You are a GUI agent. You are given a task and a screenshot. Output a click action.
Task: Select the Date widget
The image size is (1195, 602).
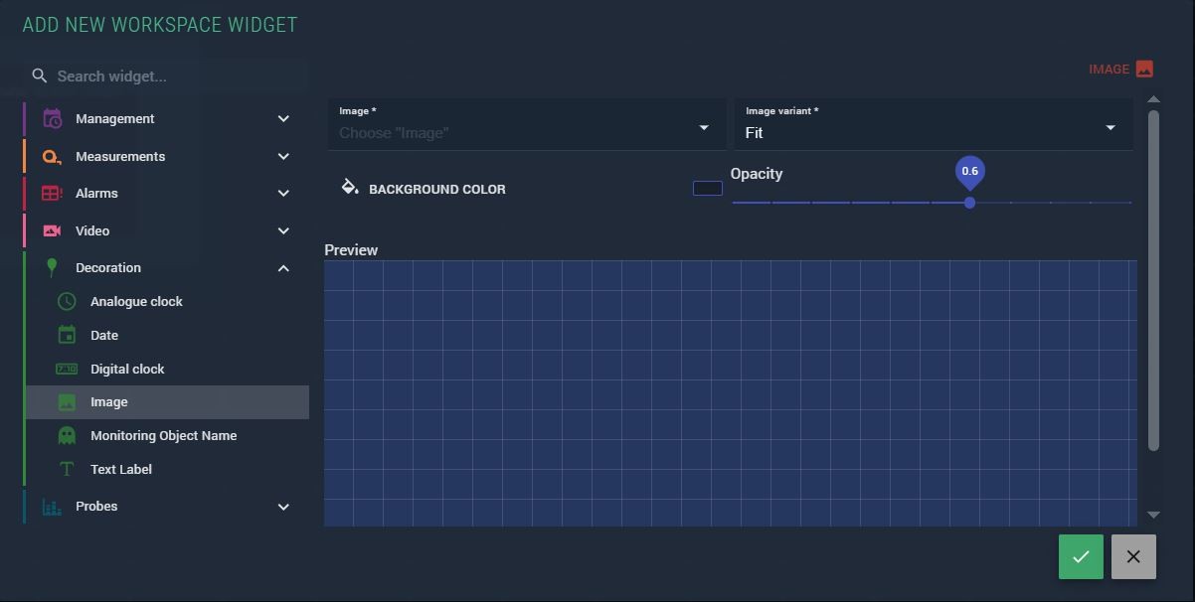tap(104, 335)
